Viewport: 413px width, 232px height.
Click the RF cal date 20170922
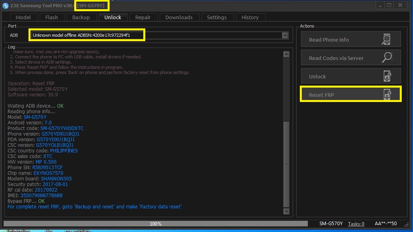[x=46, y=190]
